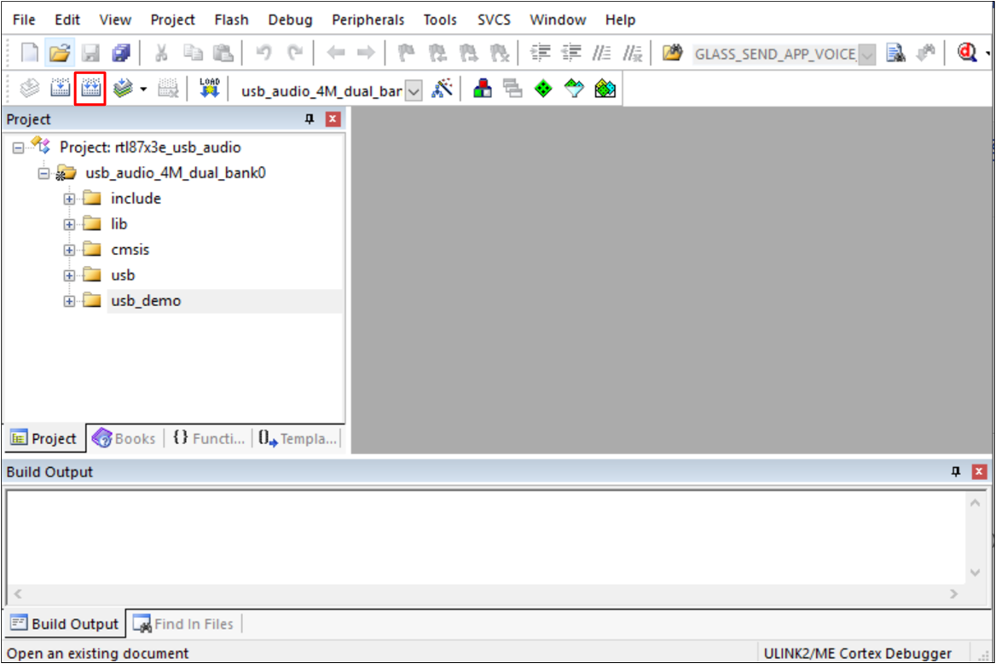Viewport: 996px width, 664px height.
Task: Expand the usb_demo folder
Action: point(69,301)
